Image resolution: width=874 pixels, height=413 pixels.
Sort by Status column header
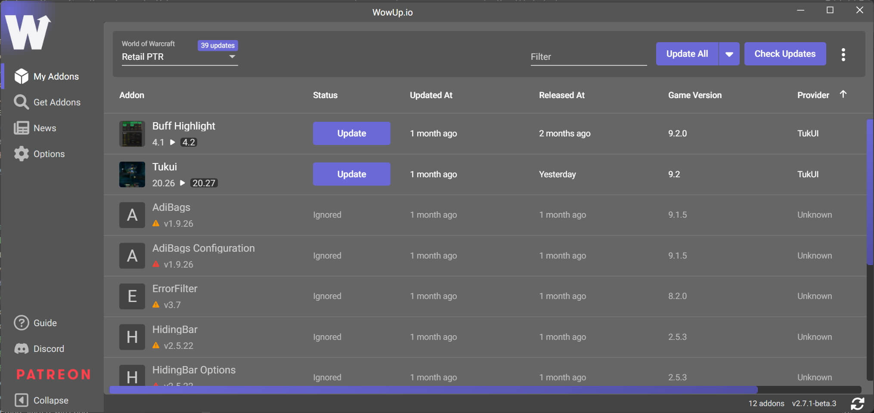click(x=325, y=95)
